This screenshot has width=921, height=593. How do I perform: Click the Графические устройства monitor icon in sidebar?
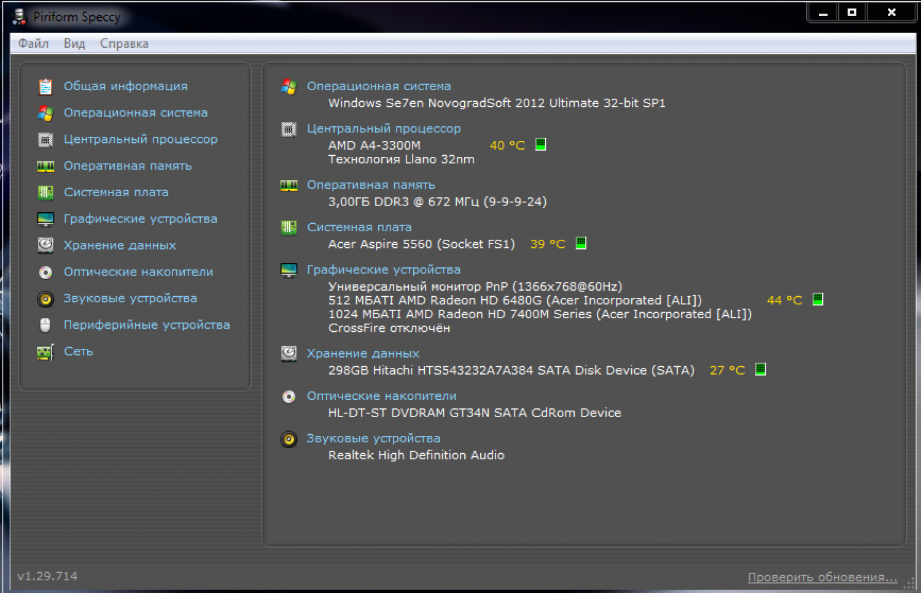click(45, 219)
